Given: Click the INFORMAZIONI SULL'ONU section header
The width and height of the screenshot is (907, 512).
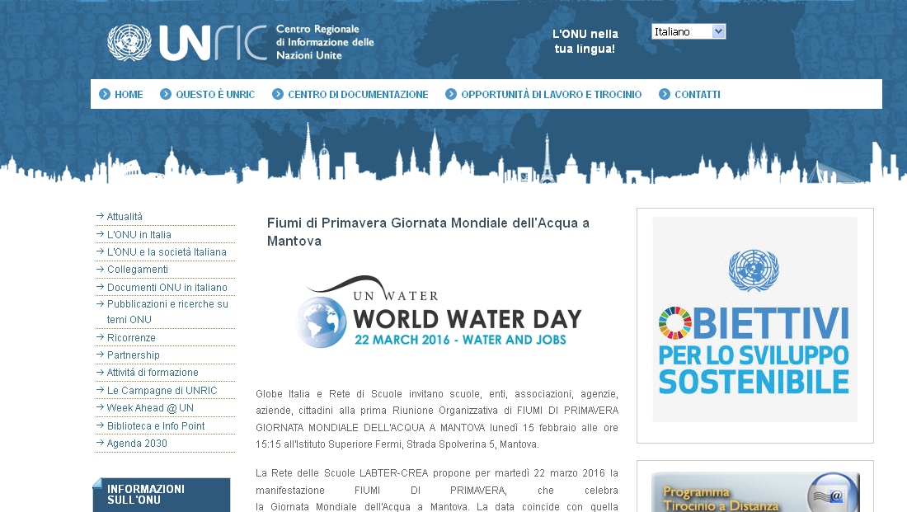Looking at the screenshot, I should point(162,495).
